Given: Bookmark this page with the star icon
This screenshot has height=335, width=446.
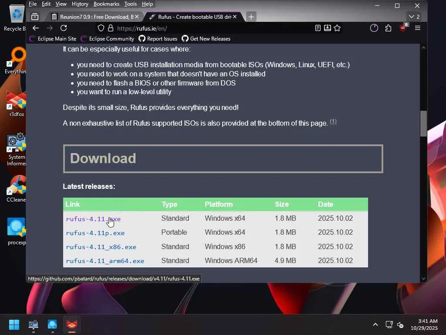Looking at the screenshot, I should (337, 28).
